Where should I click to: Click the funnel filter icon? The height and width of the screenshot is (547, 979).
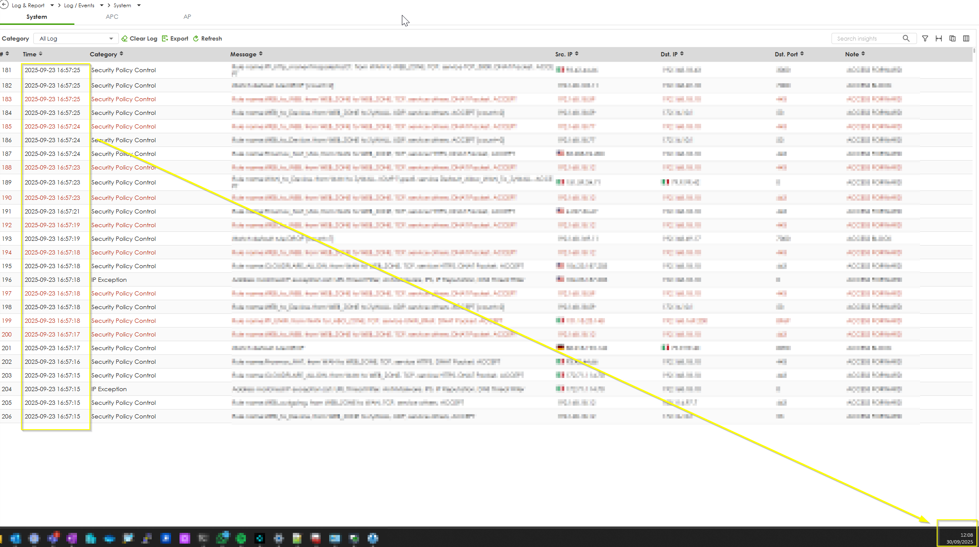pos(925,38)
